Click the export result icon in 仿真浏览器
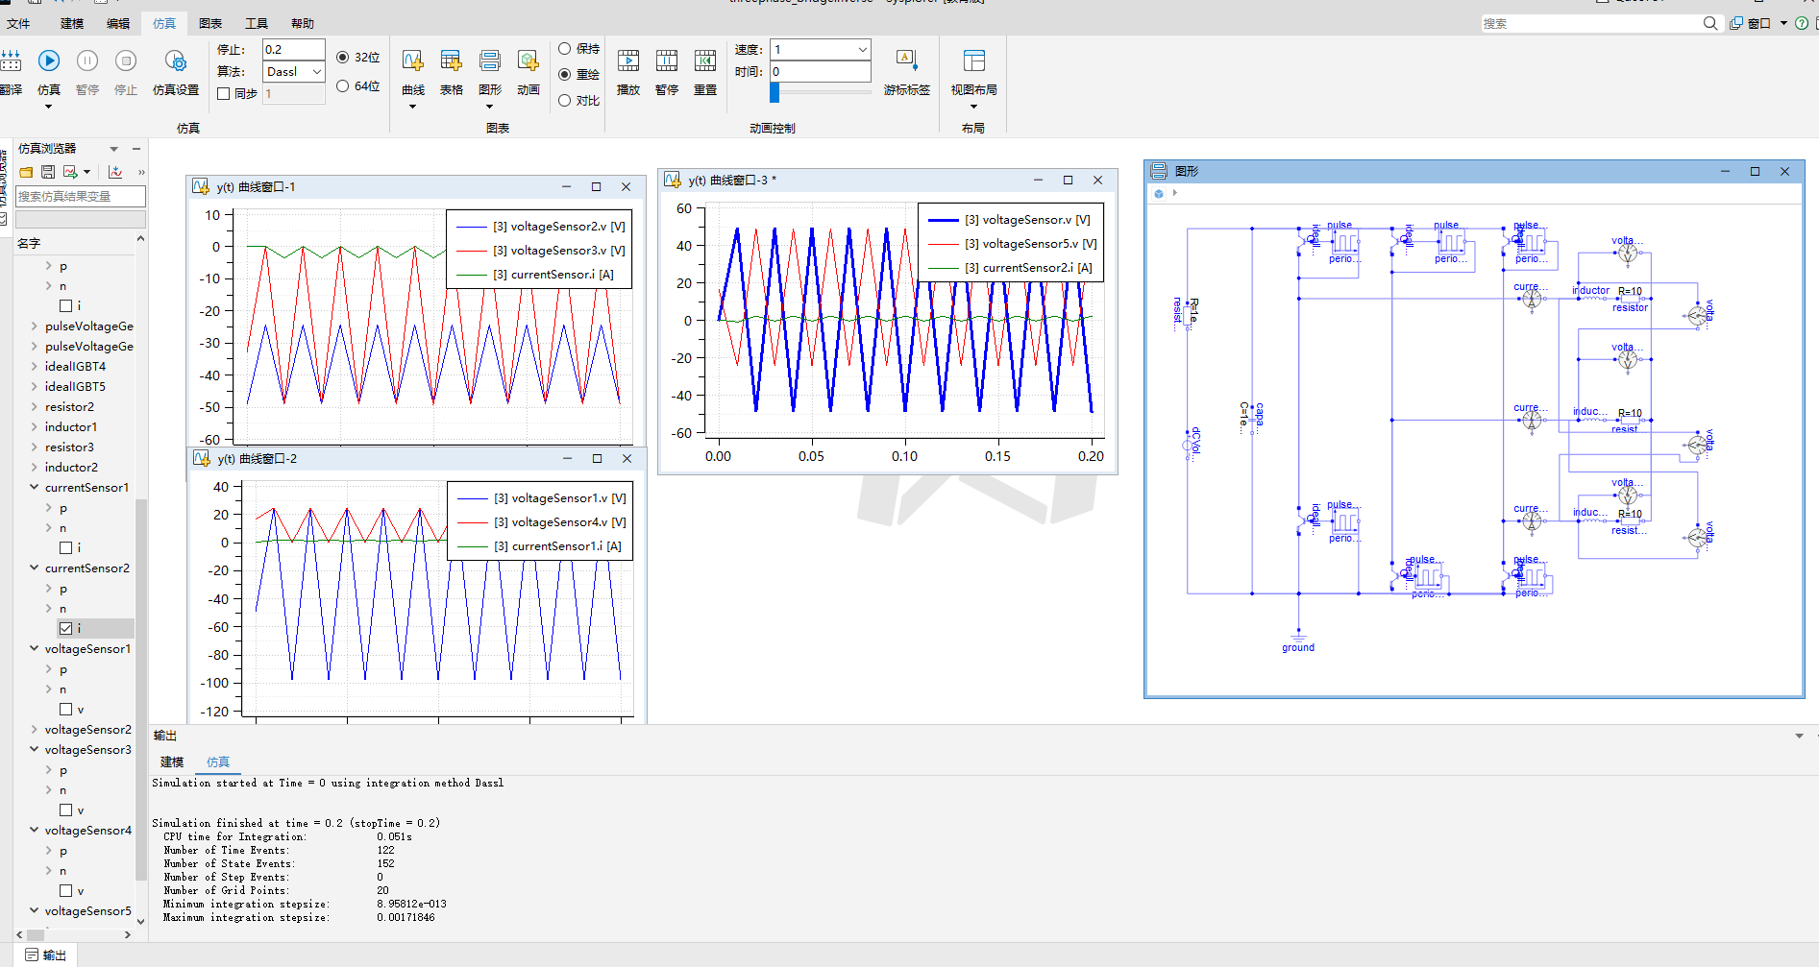Screen dimensions: 1819x967 point(70,172)
